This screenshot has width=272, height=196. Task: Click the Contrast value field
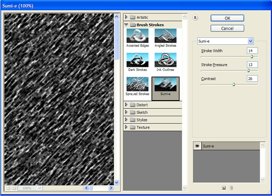click(x=252, y=79)
